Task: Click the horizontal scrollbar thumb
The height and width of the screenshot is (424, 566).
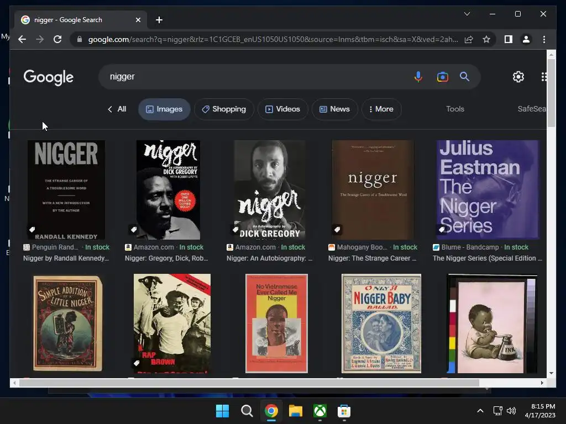Action: [249, 383]
